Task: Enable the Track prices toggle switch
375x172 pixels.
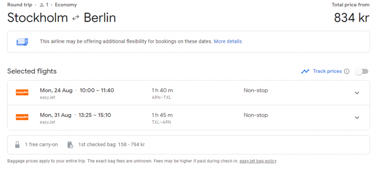Action: coord(362,72)
